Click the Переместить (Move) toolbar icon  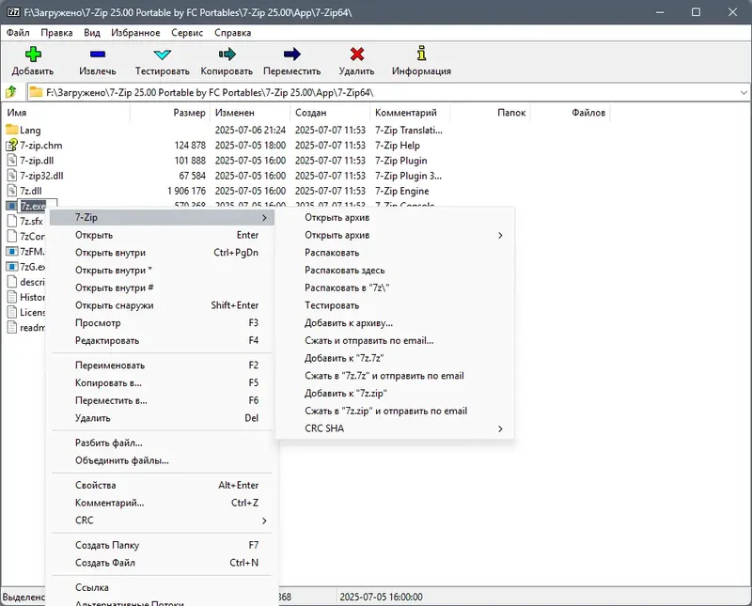[292, 58]
